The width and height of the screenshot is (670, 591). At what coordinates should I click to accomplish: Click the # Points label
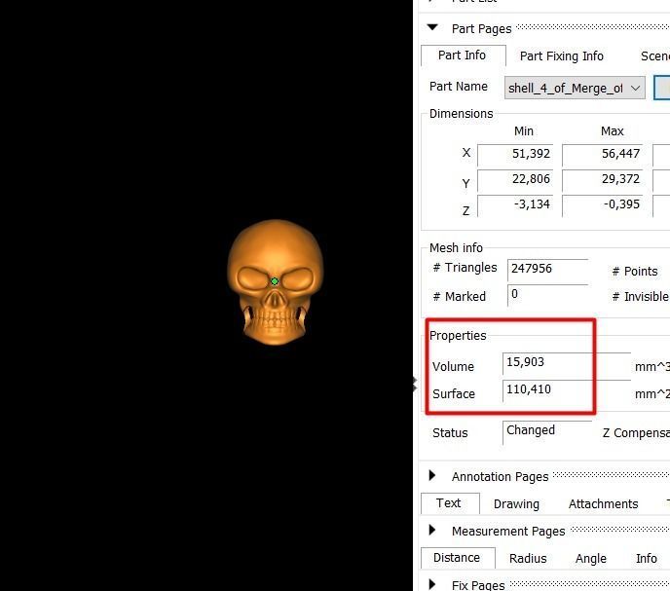pyautogui.click(x=635, y=272)
